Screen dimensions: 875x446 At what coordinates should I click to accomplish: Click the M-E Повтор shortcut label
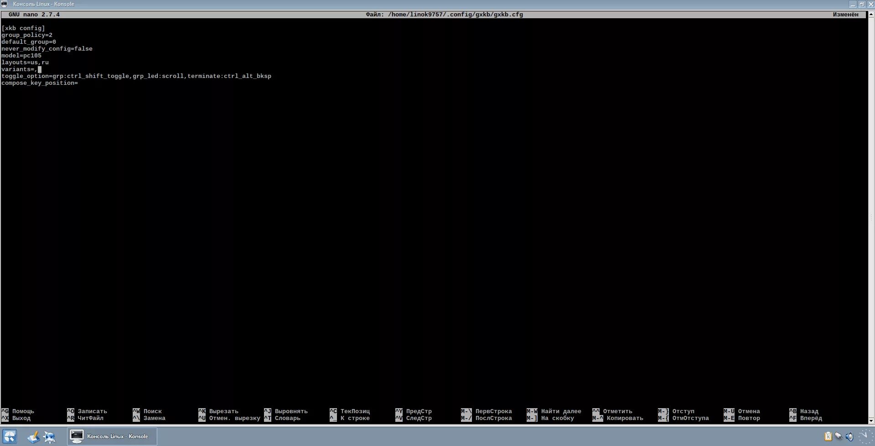742,418
